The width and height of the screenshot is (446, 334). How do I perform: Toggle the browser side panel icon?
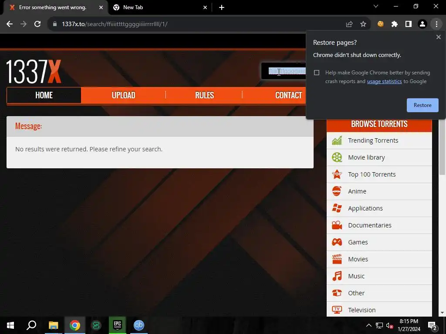click(409, 24)
